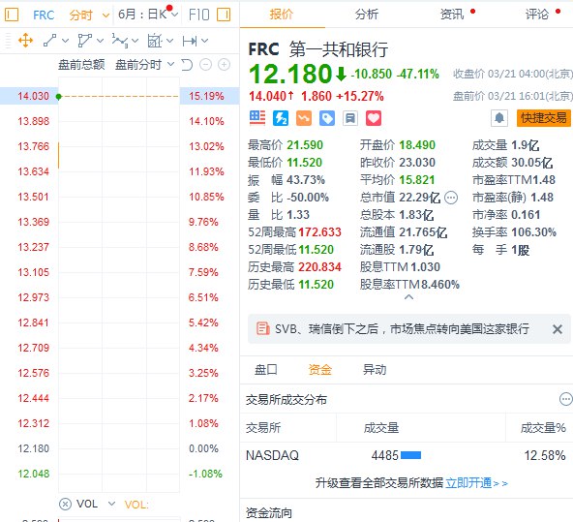Expand the 日K period dropdown arrow
The height and width of the screenshot is (522, 573).
point(174,15)
